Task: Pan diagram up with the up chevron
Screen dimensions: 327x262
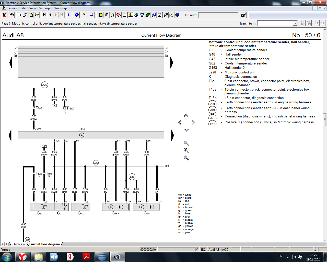Action: pyautogui.click(x=186, y=115)
